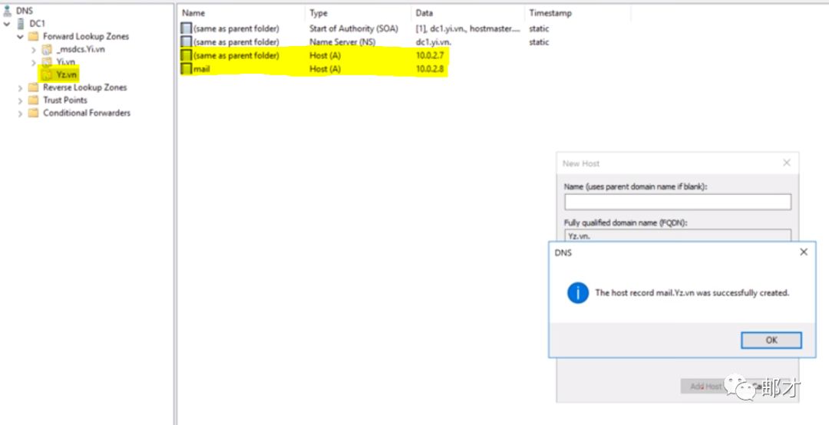Viewport: 829px width, 425px height.
Task: Expand the Yi.vn zone node
Action: (x=34, y=62)
